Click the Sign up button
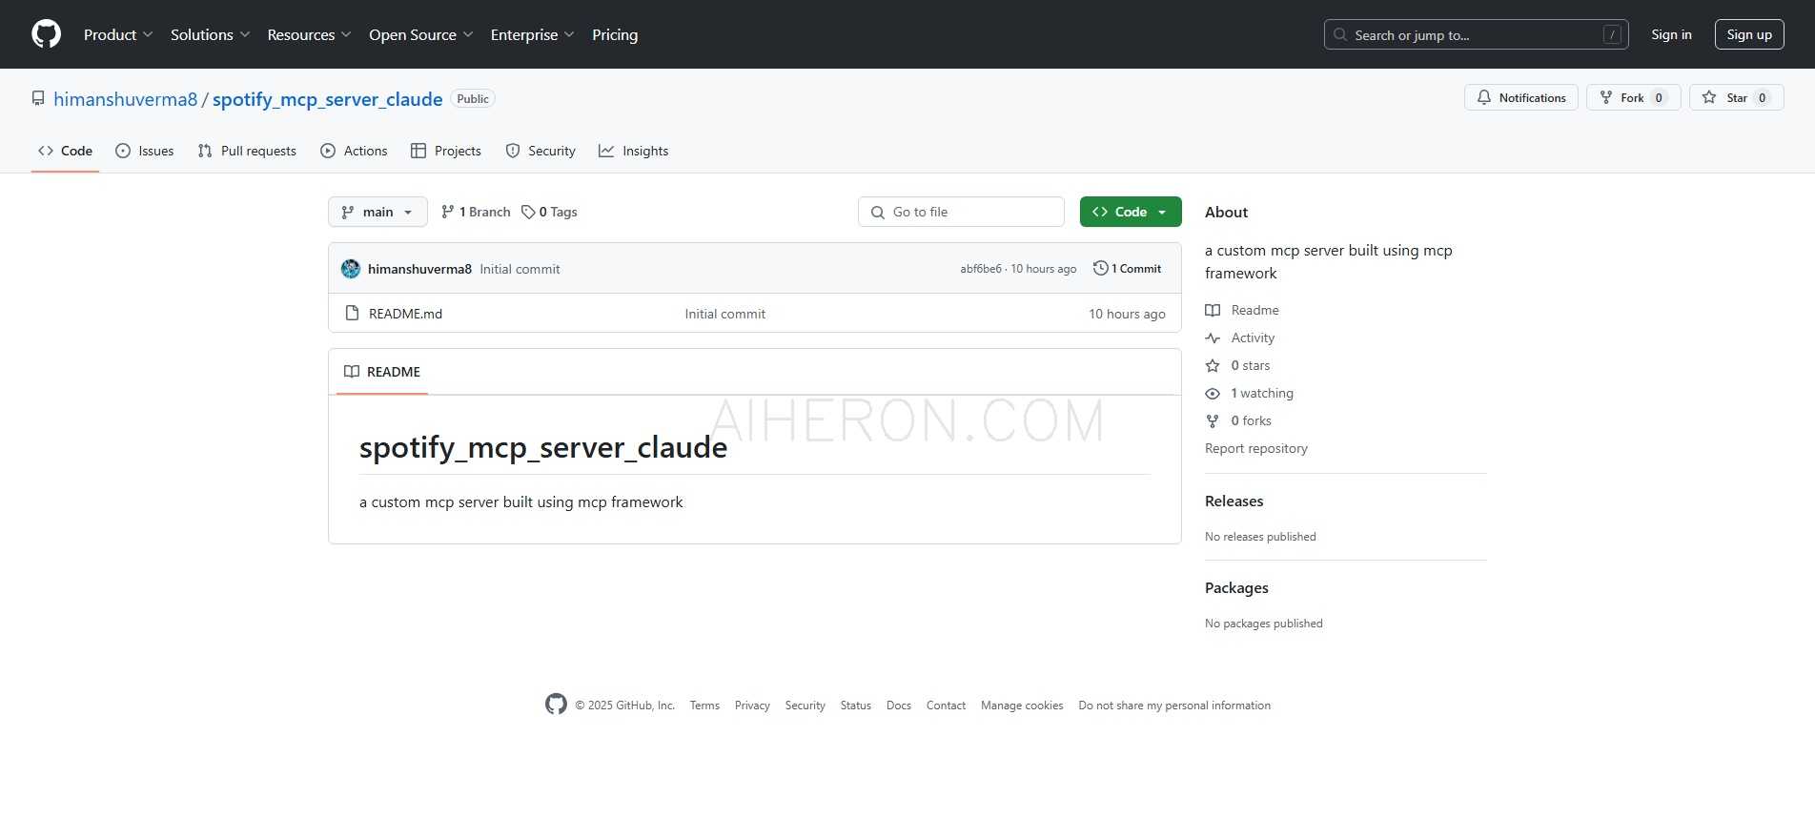Screen dimensions: 1815x839 (x=1749, y=34)
